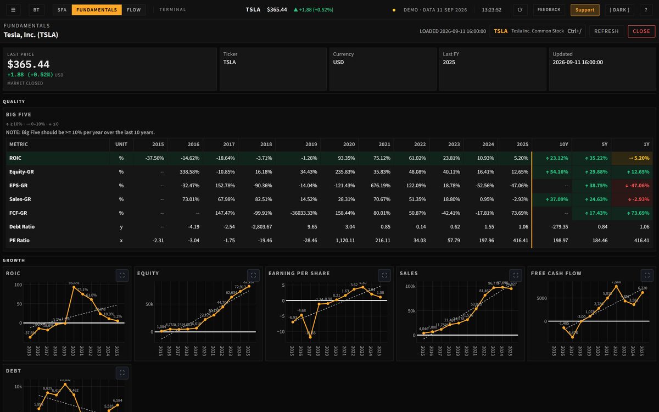Select the EPS-GR row label
659x412 pixels.
pos(18,186)
